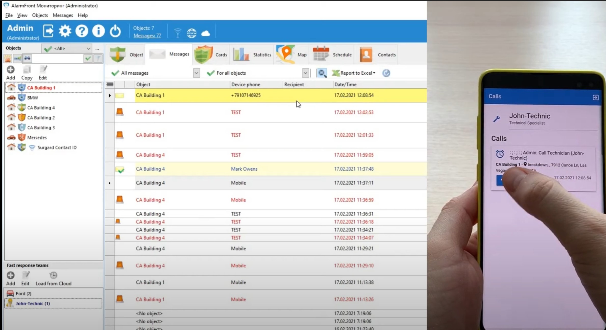The width and height of the screenshot is (606, 330).
Task: Click the ellipsis button next to <All> dropdown
Action: (97, 49)
